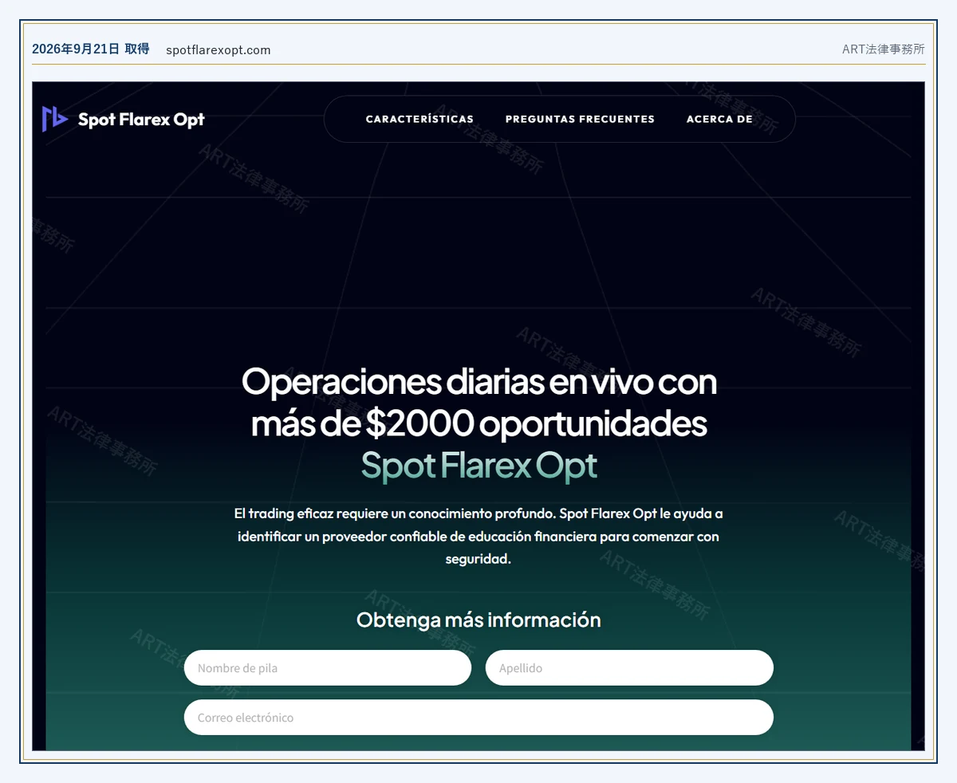Open the CARACTERÍSTICAS menu item
957x783 pixels.
(419, 119)
